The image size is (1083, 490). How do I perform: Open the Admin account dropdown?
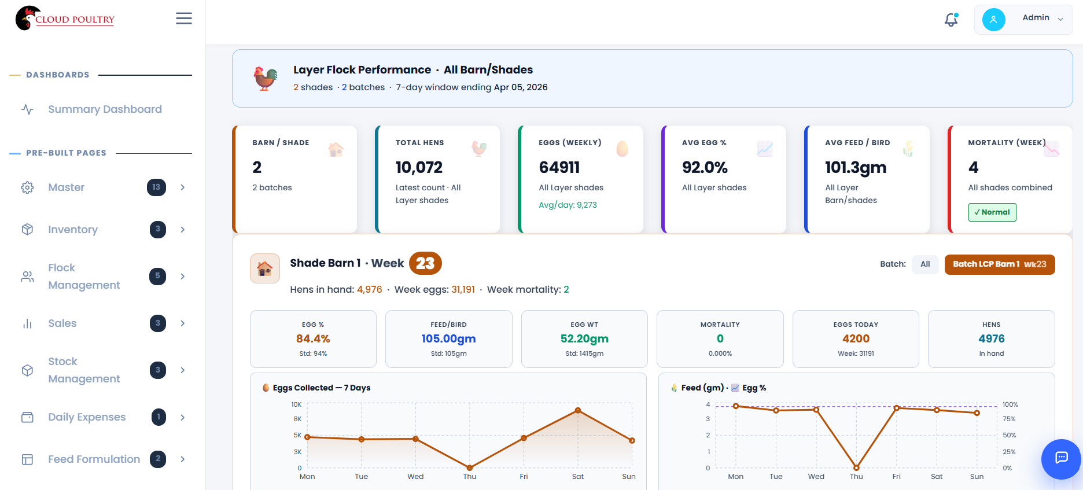[1023, 20]
